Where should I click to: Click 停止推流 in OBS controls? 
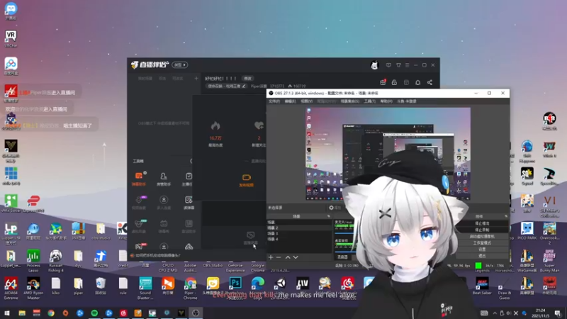(x=483, y=223)
